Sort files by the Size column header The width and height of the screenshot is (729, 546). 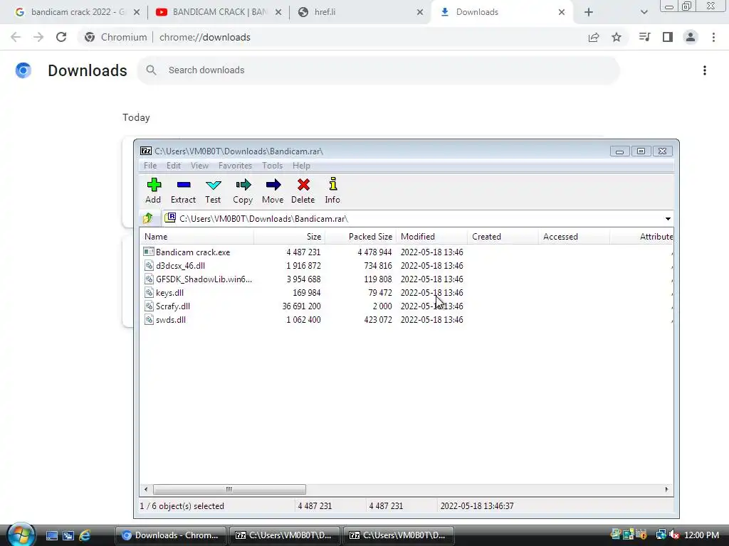[x=289, y=236]
